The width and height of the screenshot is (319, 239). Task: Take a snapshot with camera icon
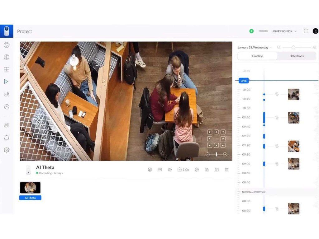click(x=207, y=170)
